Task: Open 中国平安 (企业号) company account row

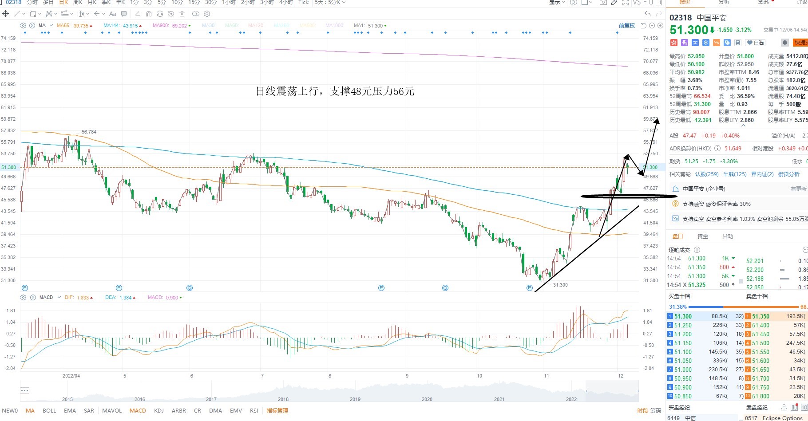Action: (737, 189)
